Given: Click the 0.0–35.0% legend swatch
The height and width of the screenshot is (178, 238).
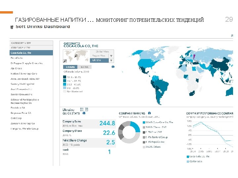Looking at the screenshot, I should pos(64,88).
